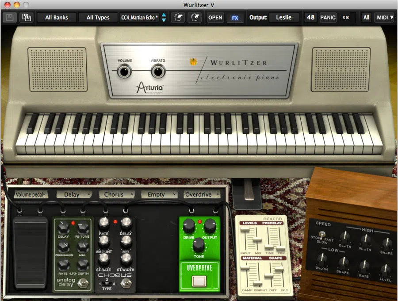
Task: Click the Save preset floppy disk icon
Action: (x=9, y=18)
